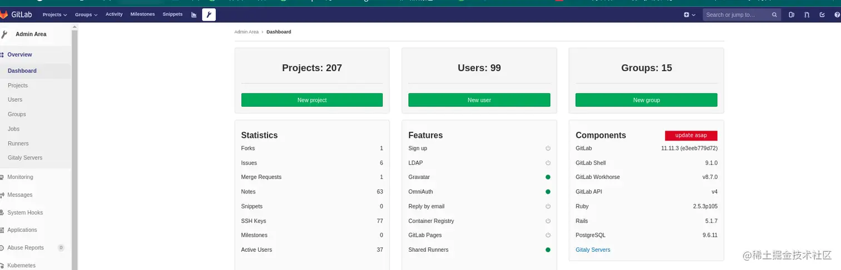The image size is (841, 270).
Task: Click the PostgreSQL version 9.6.11
Action: coord(710,235)
